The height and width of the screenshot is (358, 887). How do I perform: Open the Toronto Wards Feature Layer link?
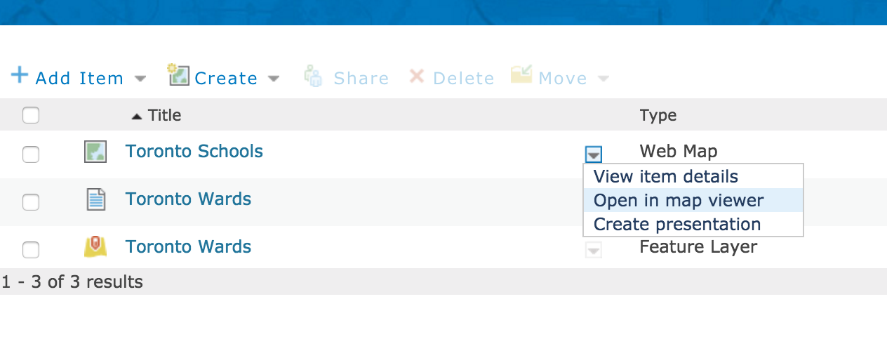coord(188,247)
